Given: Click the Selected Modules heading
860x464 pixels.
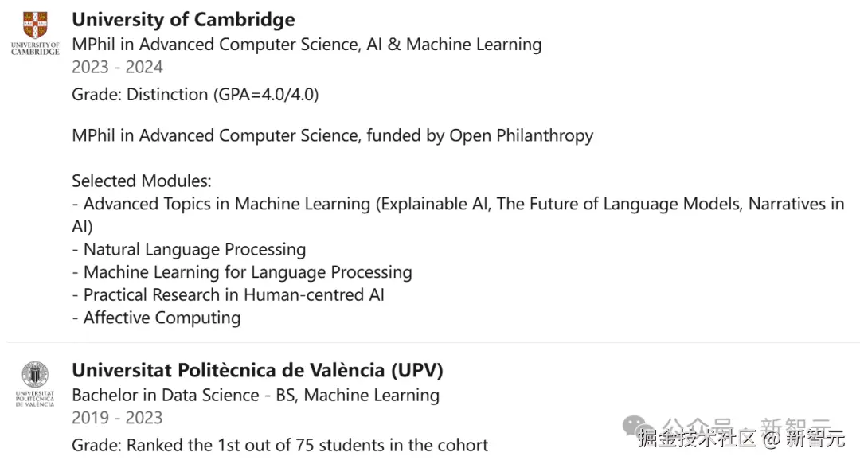Looking at the screenshot, I should click(x=141, y=181).
